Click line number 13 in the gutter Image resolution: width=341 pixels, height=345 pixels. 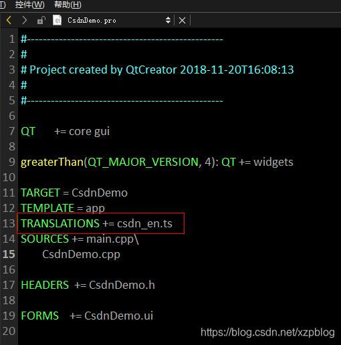(9, 223)
